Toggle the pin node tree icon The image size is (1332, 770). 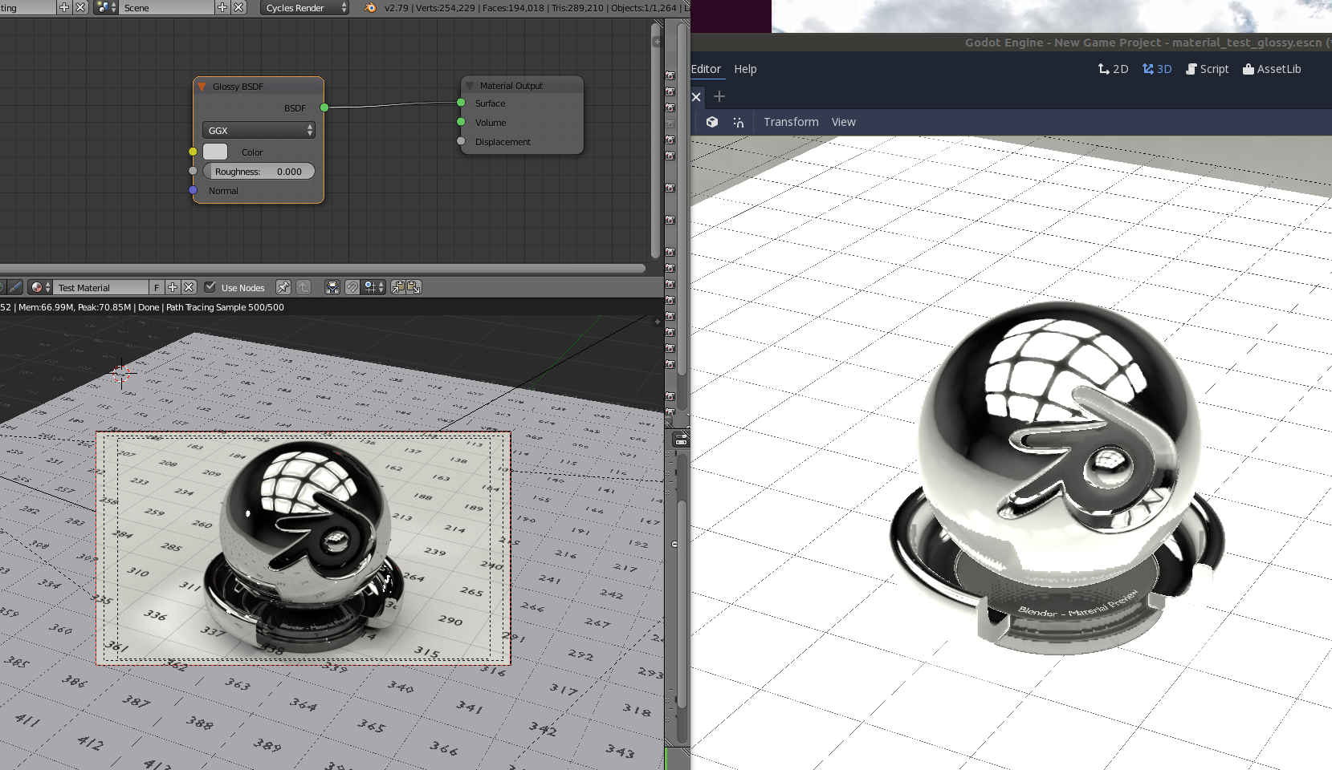point(283,287)
